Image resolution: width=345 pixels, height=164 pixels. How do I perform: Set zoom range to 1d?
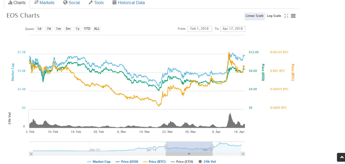click(39, 29)
